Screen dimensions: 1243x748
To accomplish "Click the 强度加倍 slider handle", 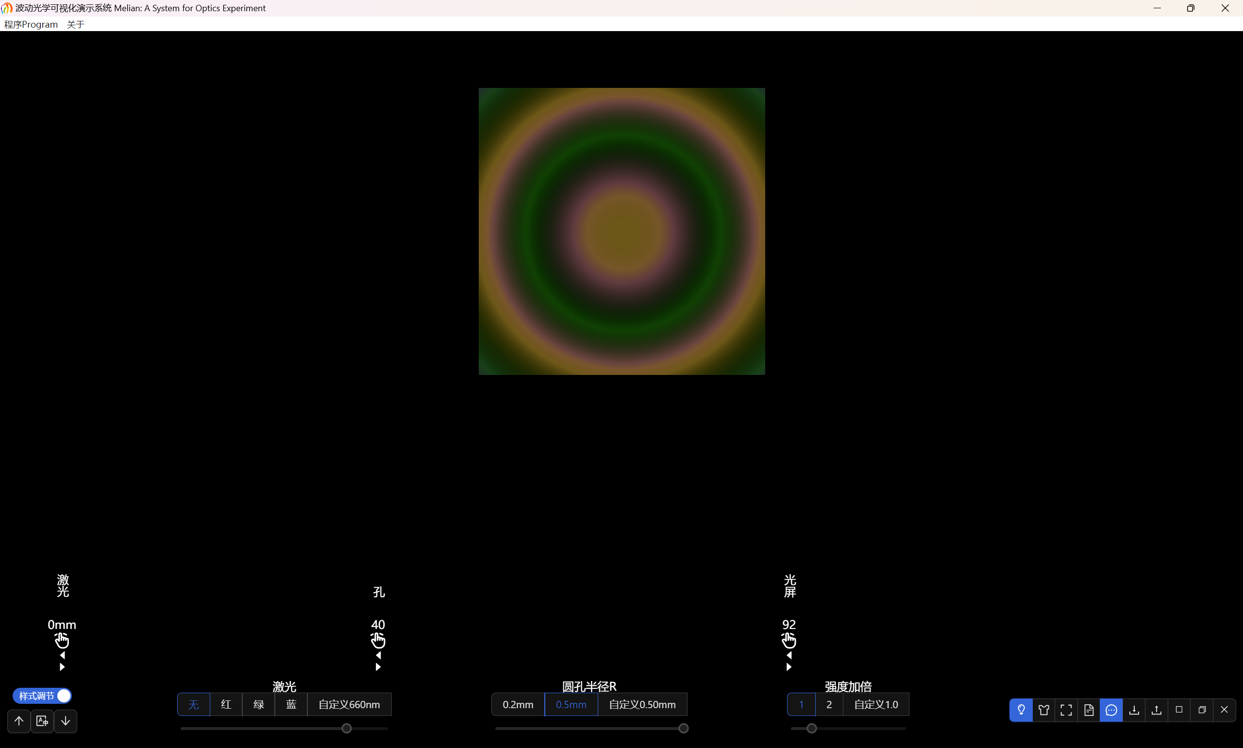I will pyautogui.click(x=811, y=729).
